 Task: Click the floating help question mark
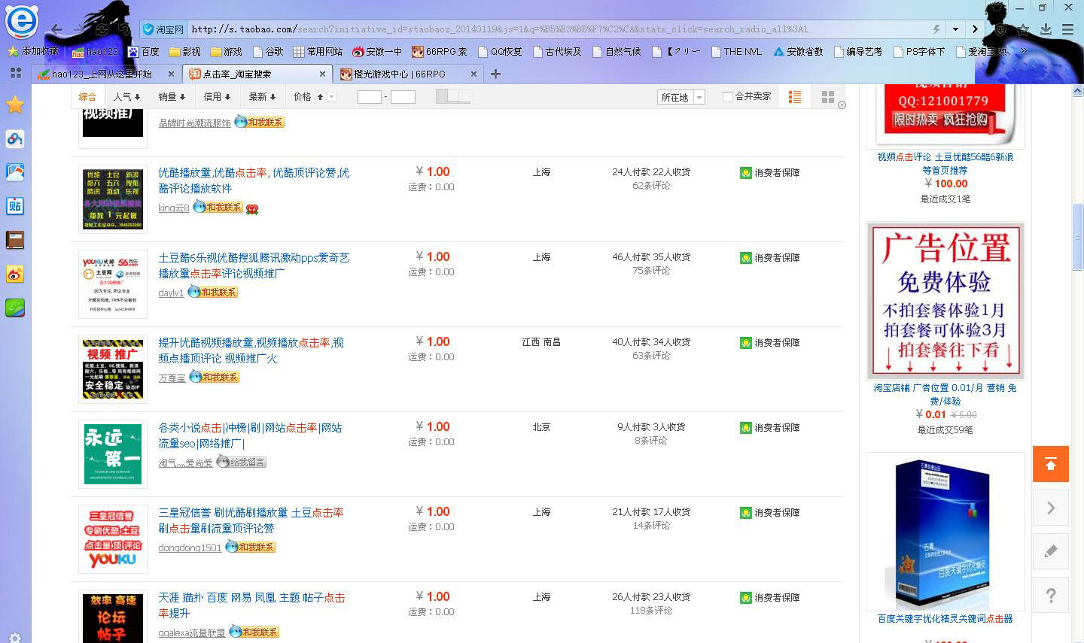[1051, 596]
